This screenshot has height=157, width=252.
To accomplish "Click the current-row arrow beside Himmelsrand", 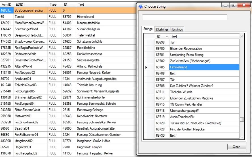I will coord(146,67).
